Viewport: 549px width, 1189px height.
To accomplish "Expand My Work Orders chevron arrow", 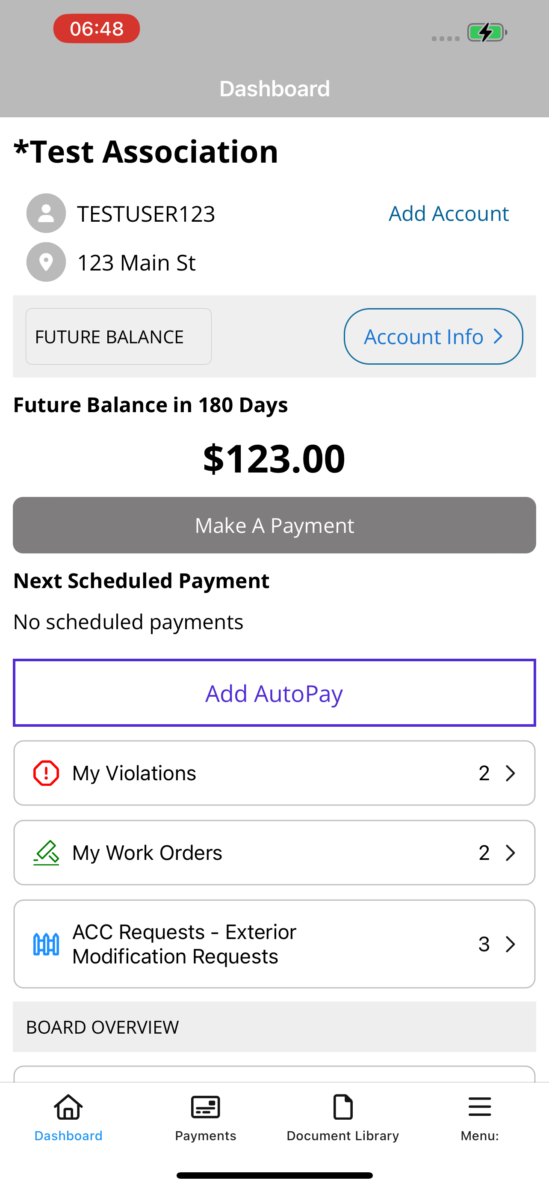I will coord(510,853).
